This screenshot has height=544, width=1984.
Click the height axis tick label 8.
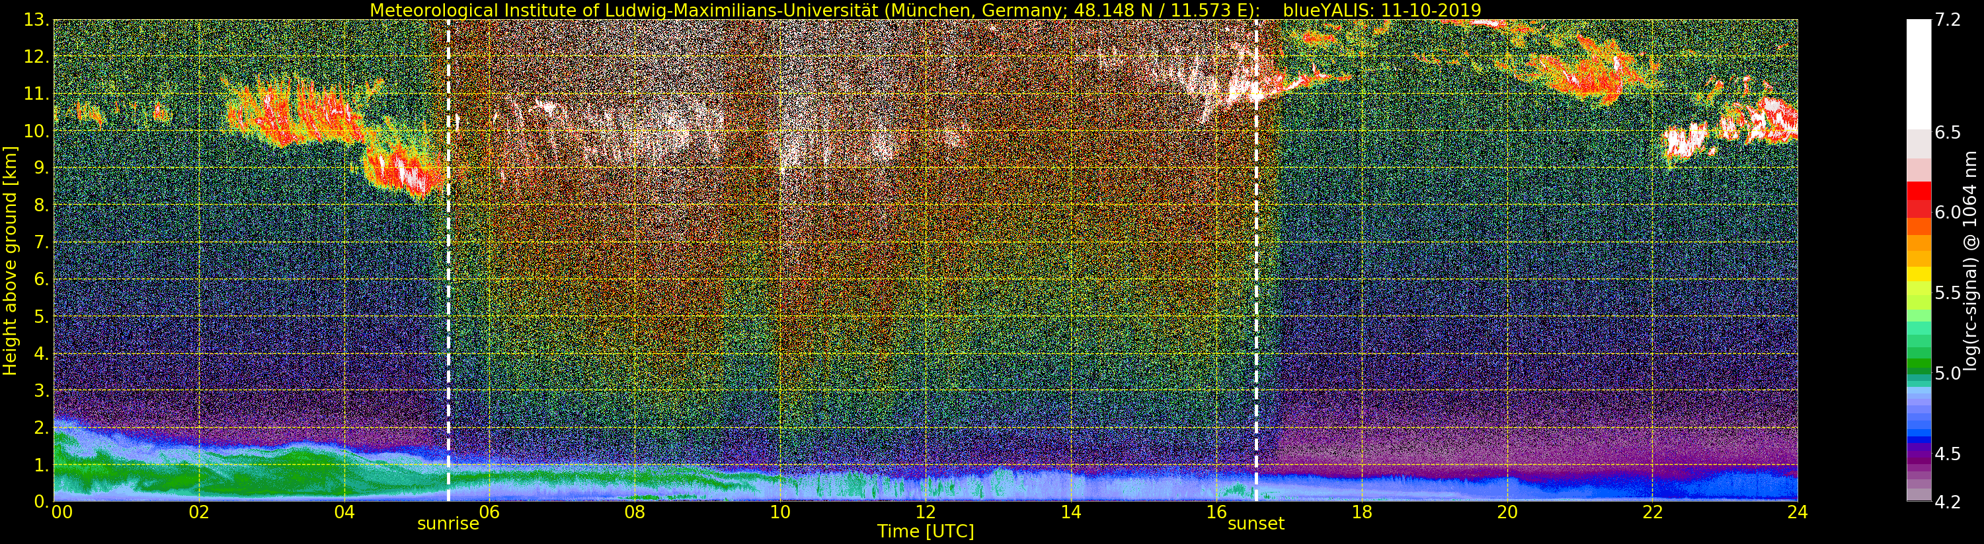42,205
